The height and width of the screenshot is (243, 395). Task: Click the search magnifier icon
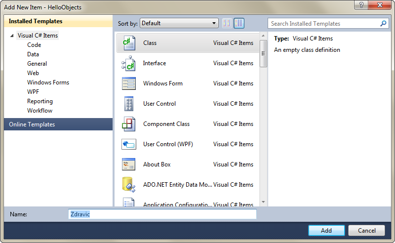[x=383, y=23]
